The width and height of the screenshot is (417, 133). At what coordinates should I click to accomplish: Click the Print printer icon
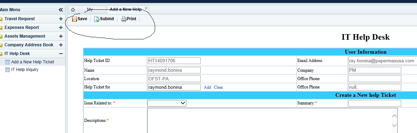pos(124,19)
